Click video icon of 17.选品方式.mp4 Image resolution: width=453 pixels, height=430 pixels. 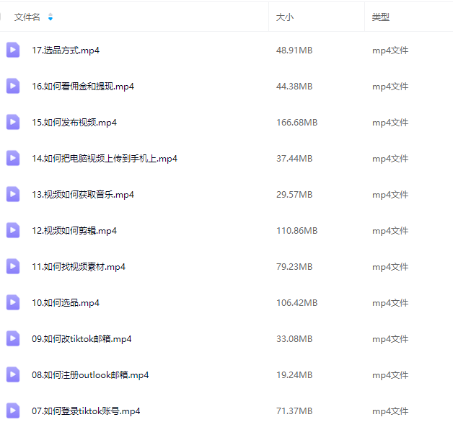pos(13,50)
